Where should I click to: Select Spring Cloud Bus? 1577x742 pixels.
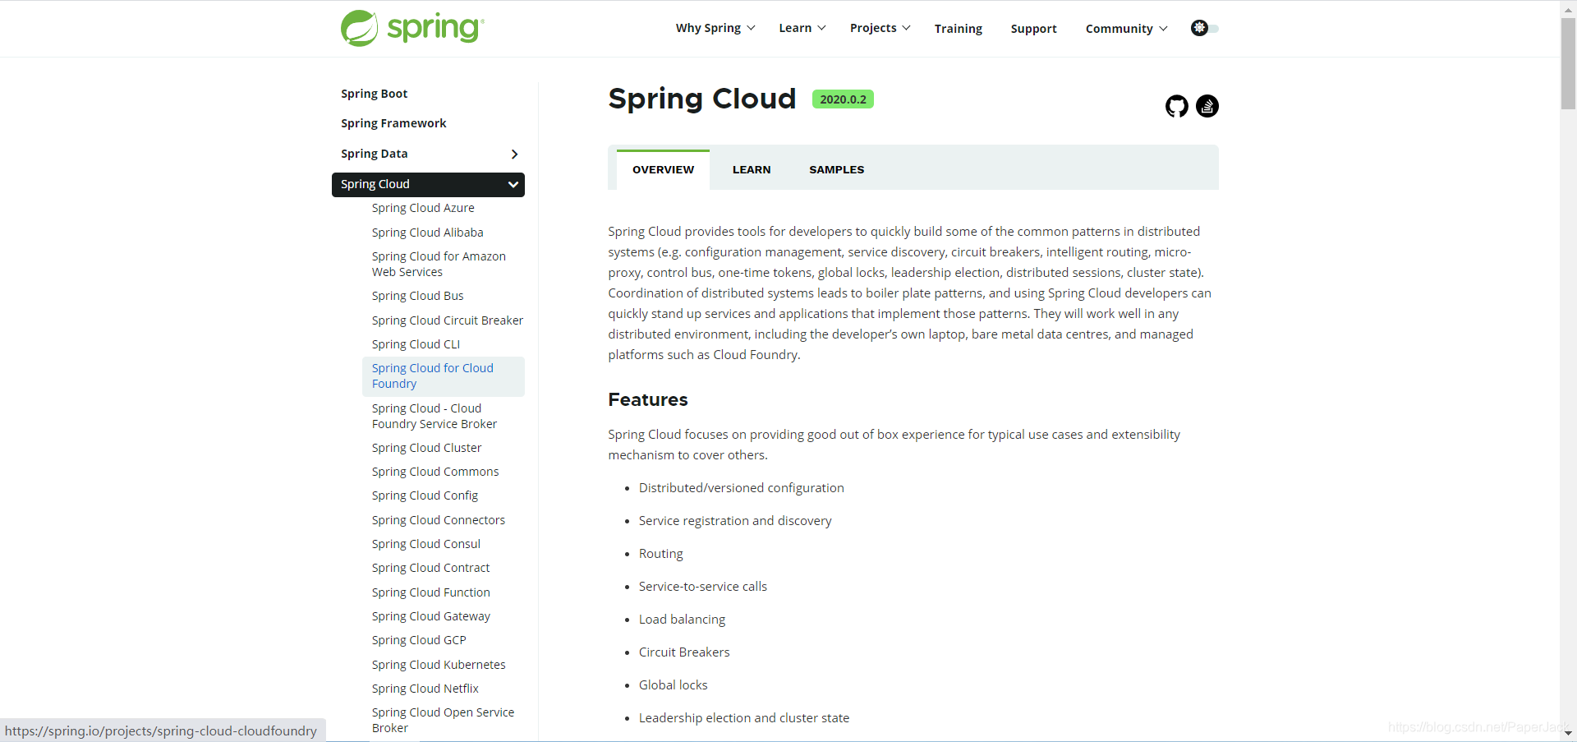417,296
